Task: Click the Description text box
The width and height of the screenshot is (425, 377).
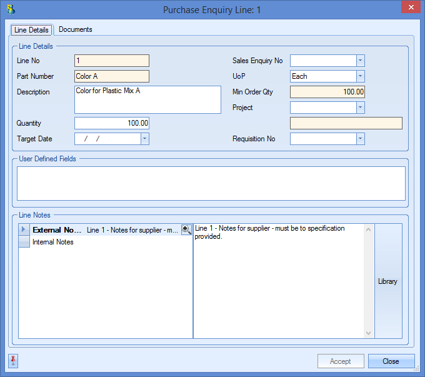Action: [147, 100]
